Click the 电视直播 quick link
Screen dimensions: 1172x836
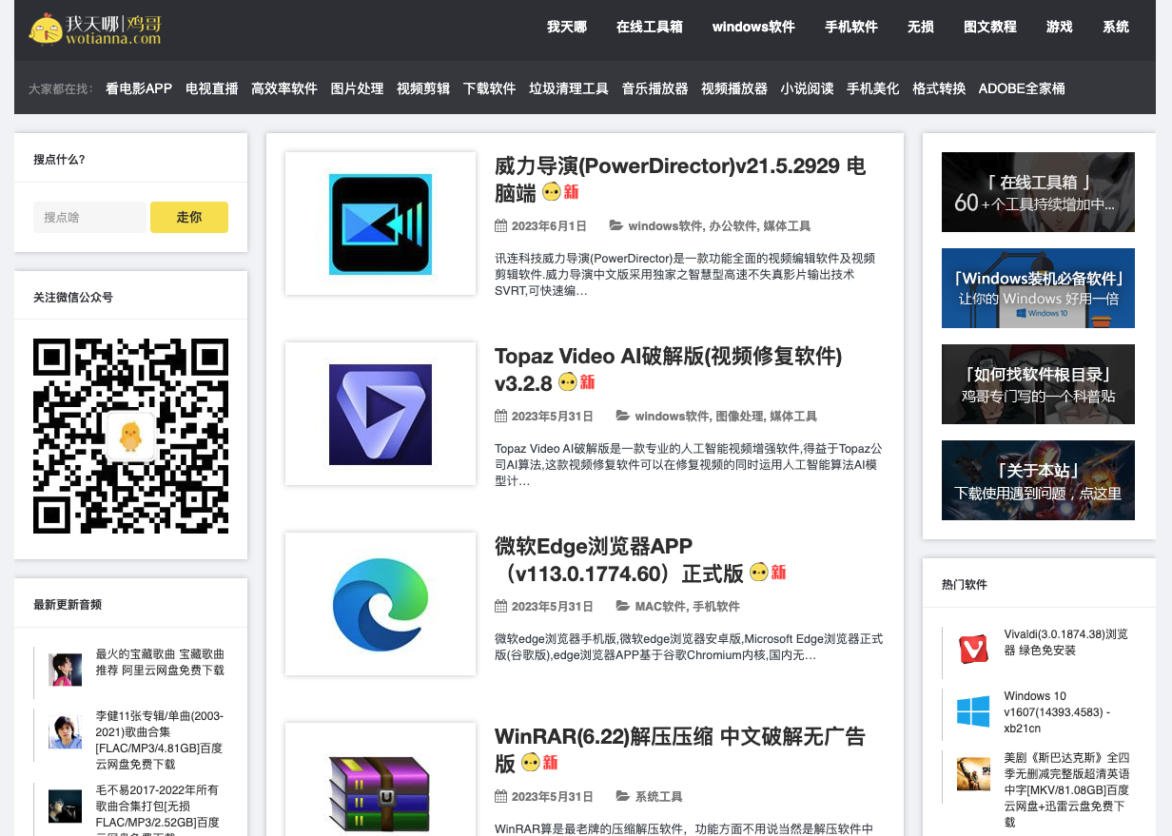pos(212,88)
